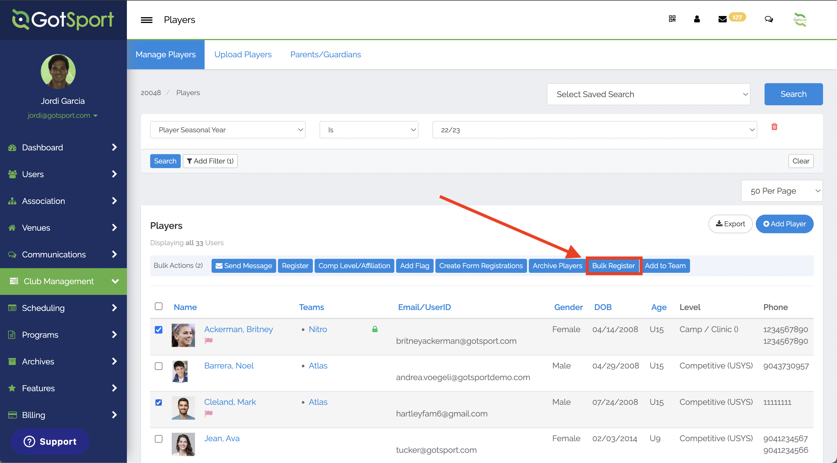Open the hamburger menu icon
Screen dimensions: 837x463
[x=147, y=20]
